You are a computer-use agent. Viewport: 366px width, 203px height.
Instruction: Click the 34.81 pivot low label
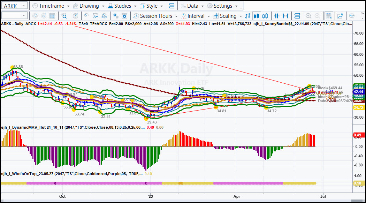click(x=221, y=111)
